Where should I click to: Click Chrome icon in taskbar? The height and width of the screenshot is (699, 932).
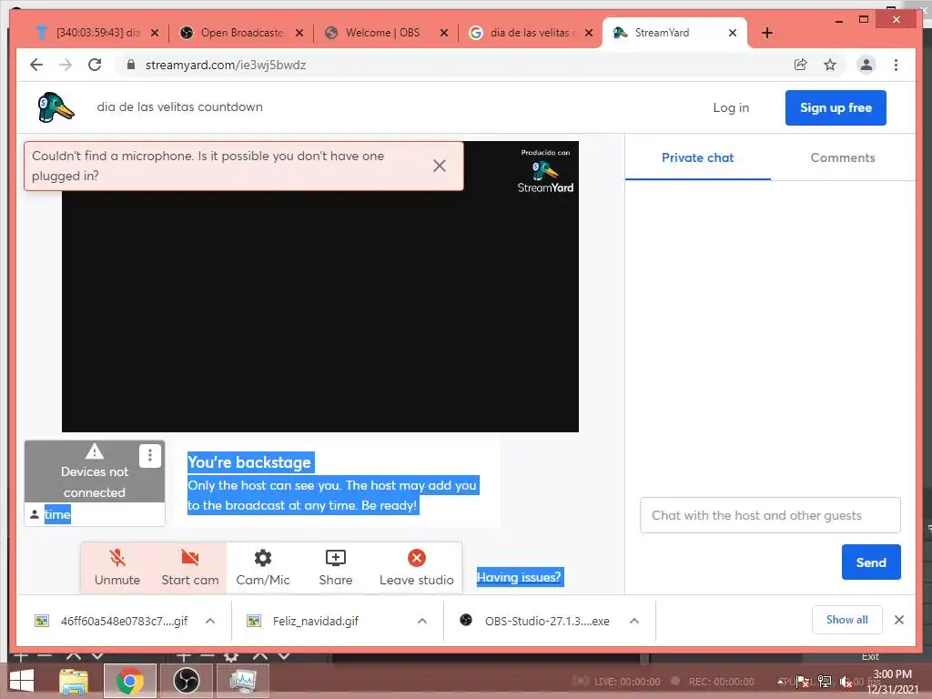129,681
